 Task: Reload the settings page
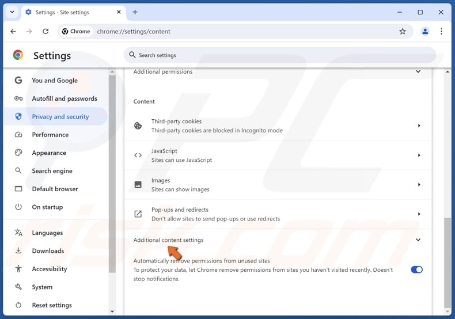[45, 31]
